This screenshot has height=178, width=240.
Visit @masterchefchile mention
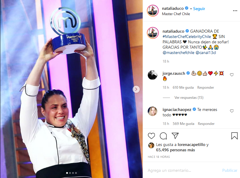coord(178,53)
